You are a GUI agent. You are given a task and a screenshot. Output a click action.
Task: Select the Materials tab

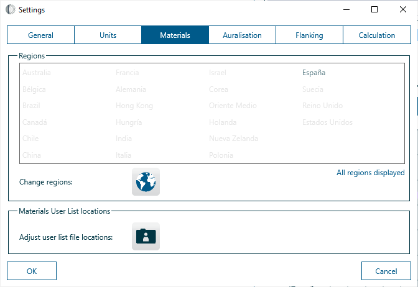175,35
